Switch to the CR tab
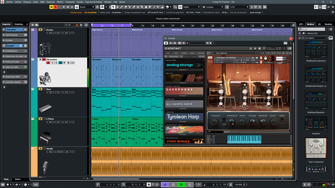335x188 pixels. (x=319, y=24)
